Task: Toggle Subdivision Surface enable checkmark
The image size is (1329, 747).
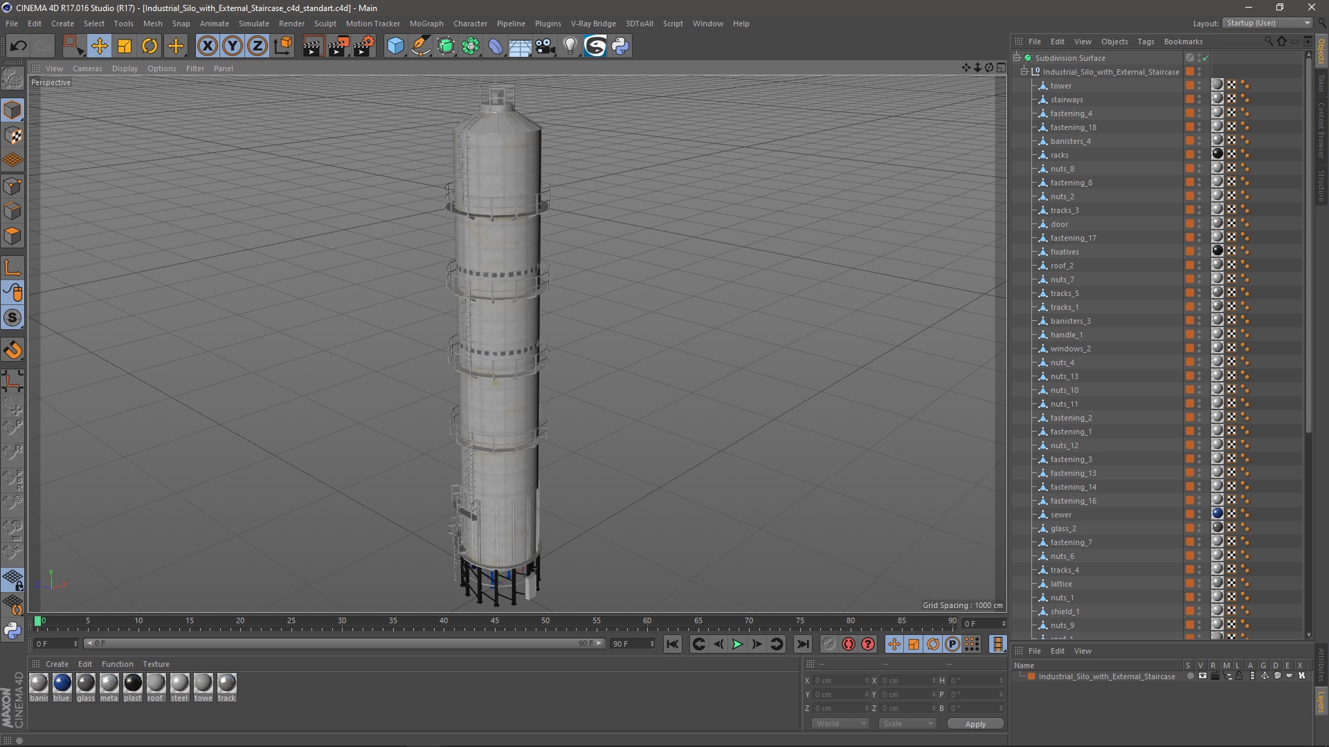Action: [x=1205, y=58]
